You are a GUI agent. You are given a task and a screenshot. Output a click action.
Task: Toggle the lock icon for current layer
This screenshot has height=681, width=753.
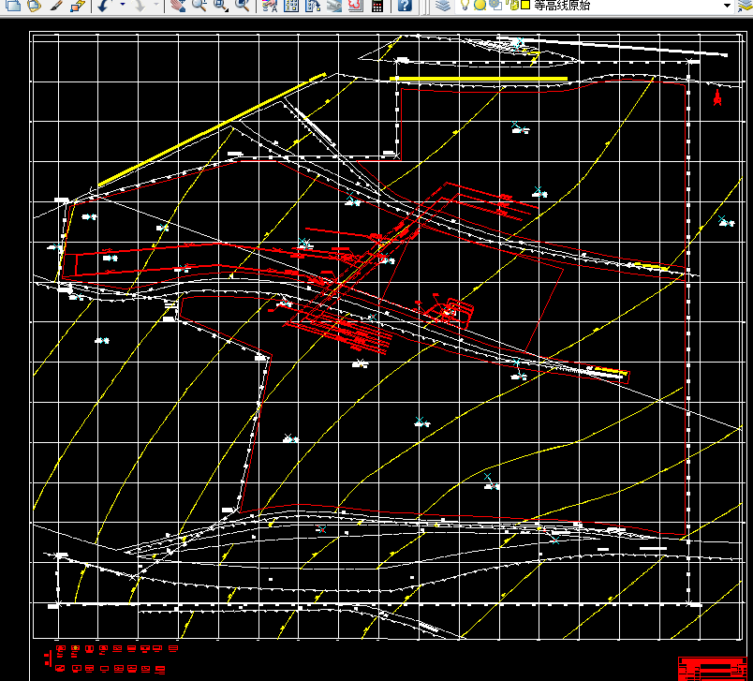click(x=512, y=6)
